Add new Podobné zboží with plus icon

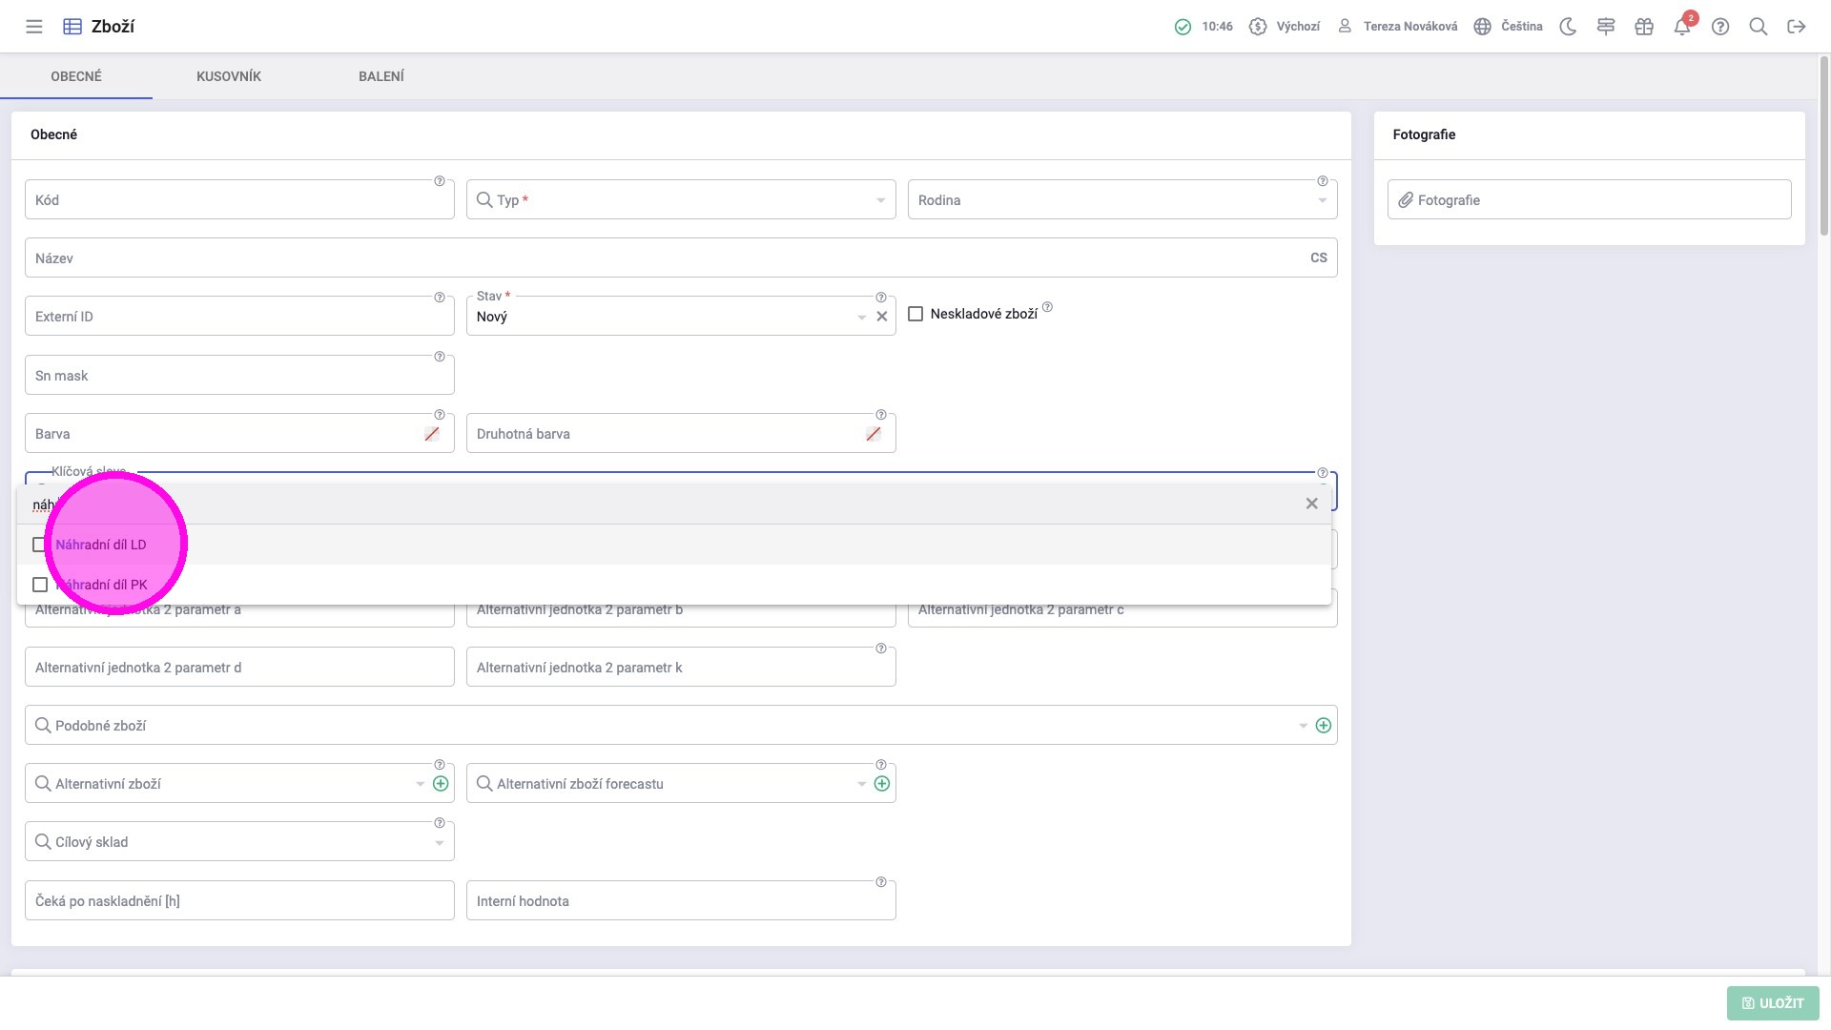point(1324,726)
